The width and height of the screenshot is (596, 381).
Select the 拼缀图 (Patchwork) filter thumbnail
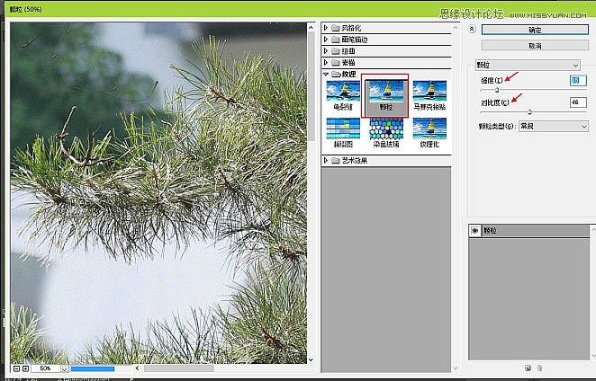343,129
